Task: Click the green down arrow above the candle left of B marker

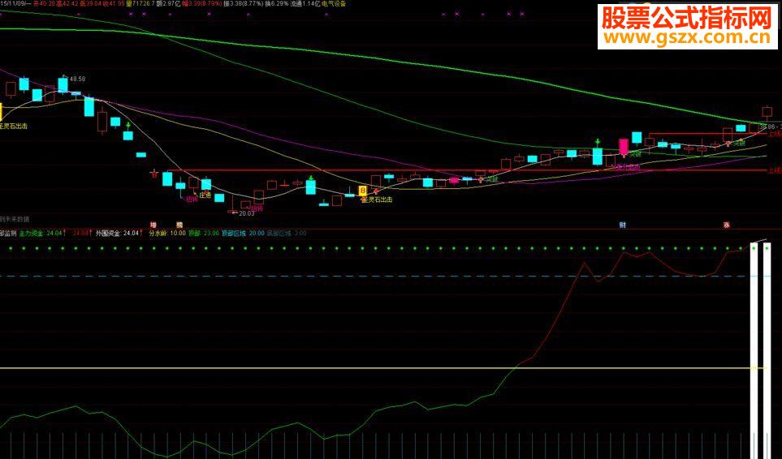Action: [311, 178]
